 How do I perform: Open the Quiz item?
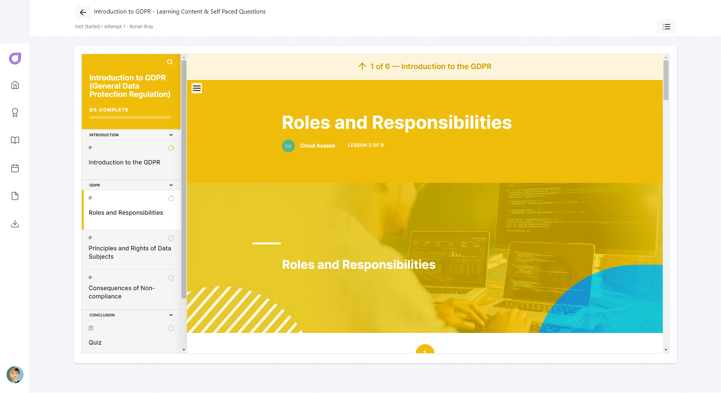click(131, 337)
